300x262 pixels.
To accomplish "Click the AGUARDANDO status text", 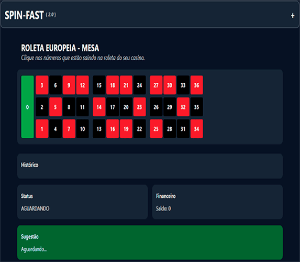I will 35,209.
